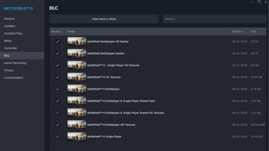Sort DLC list by Size column
The width and height of the screenshot is (269, 151).
pos(253,31)
